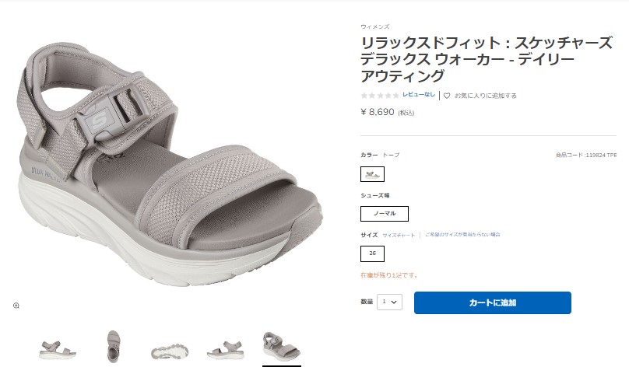Click お気に入りに追加する link

pyautogui.click(x=485, y=96)
